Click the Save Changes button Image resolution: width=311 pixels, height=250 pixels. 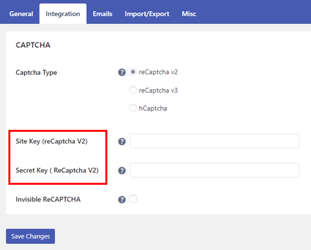click(x=30, y=236)
